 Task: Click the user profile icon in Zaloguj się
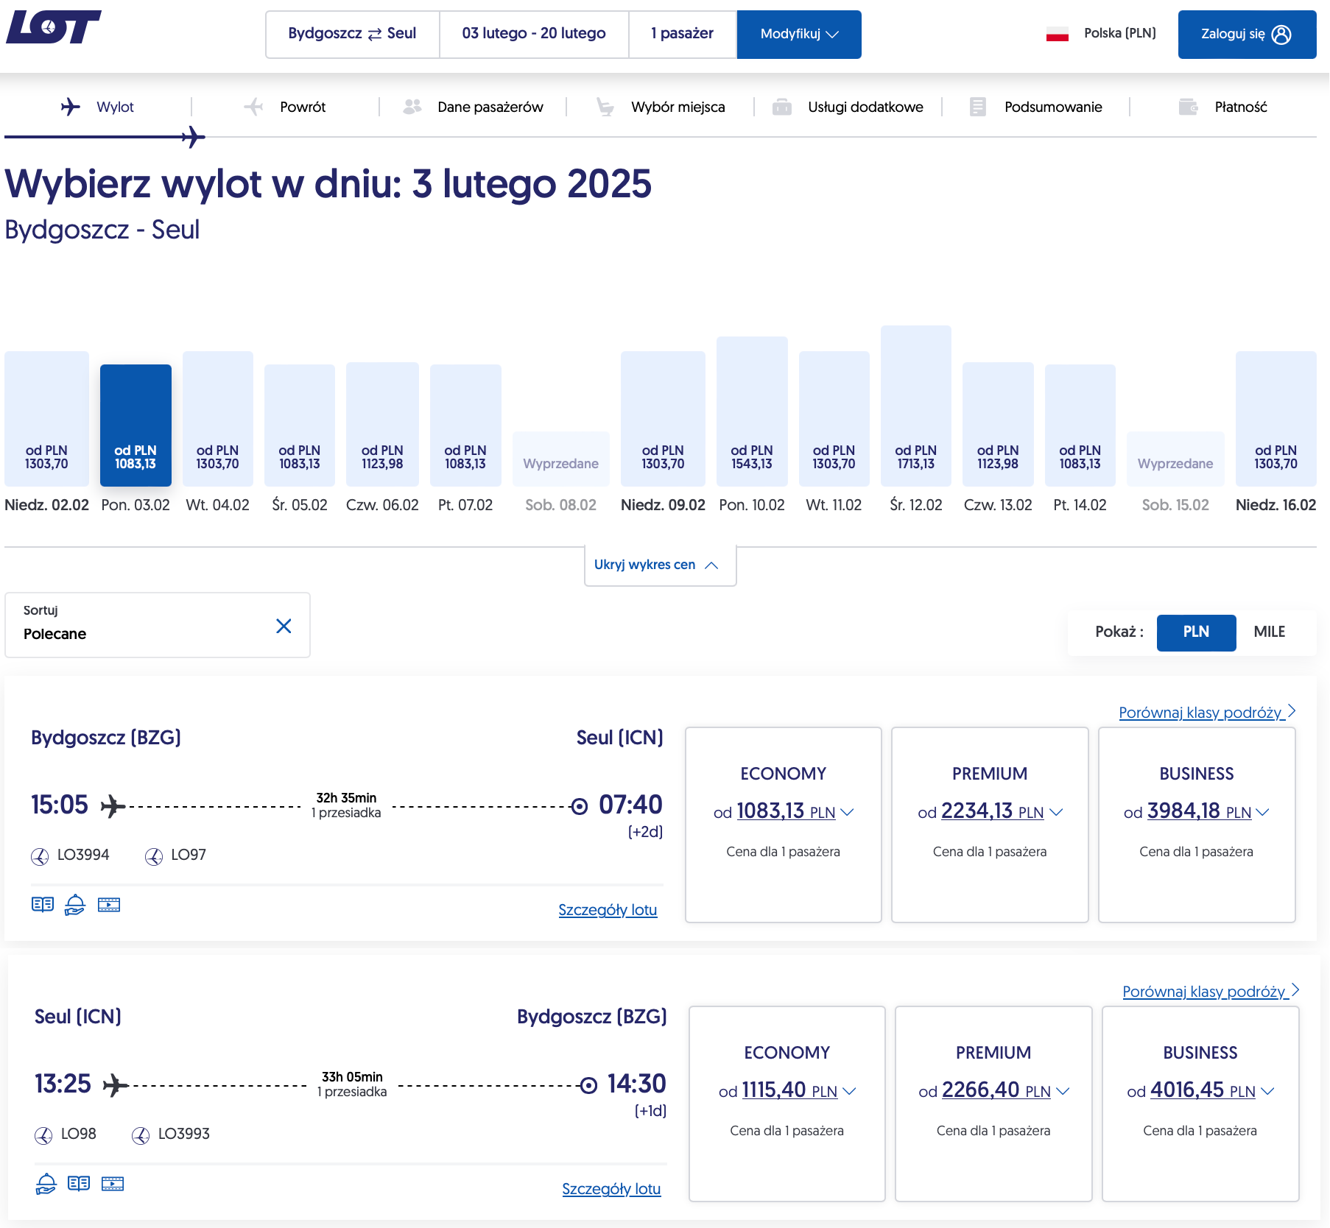click(1281, 35)
